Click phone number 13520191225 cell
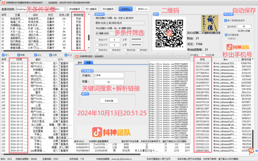 (202, 63)
